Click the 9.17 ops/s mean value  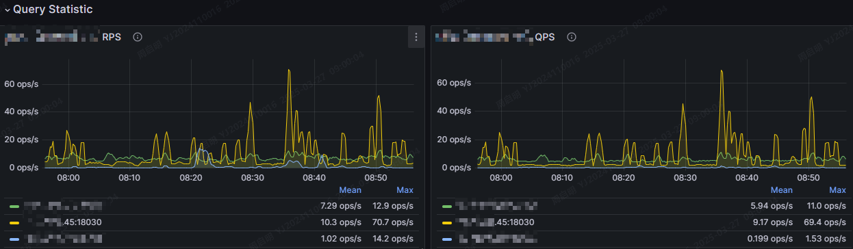pyautogui.click(x=772, y=222)
